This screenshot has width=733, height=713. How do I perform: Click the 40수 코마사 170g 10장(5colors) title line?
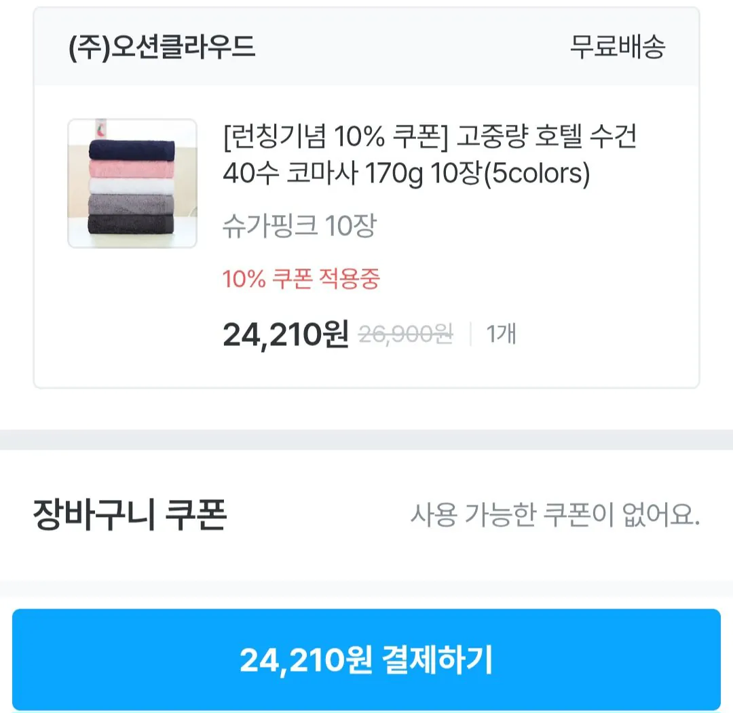pyautogui.click(x=407, y=174)
